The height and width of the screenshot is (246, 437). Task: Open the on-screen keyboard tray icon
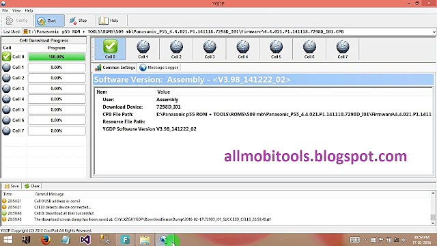(355, 240)
